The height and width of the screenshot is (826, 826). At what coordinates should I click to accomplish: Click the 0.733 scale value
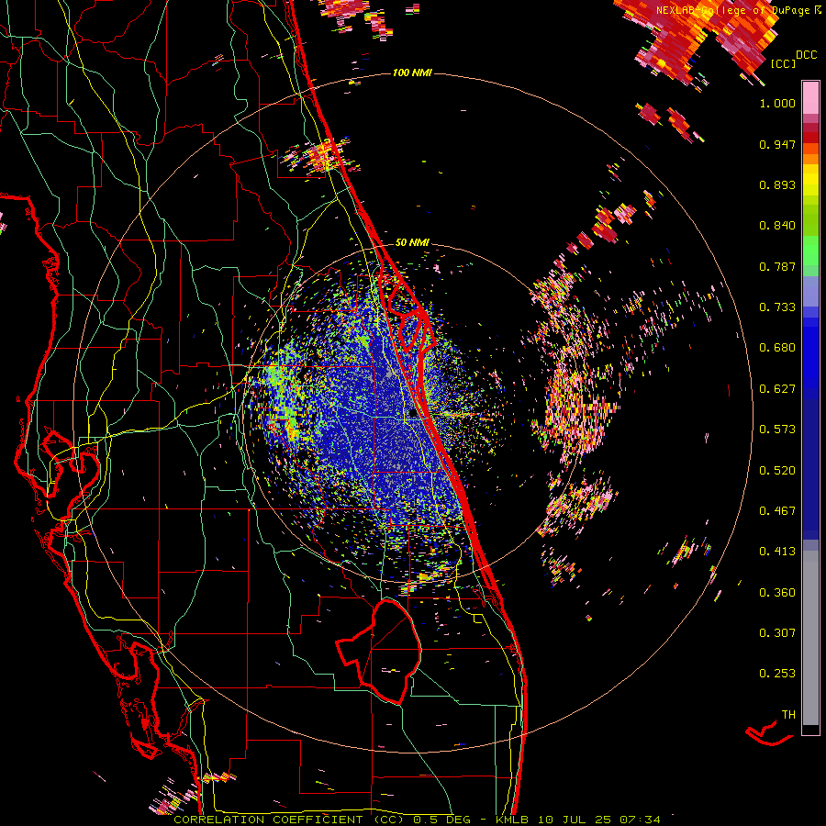point(777,307)
